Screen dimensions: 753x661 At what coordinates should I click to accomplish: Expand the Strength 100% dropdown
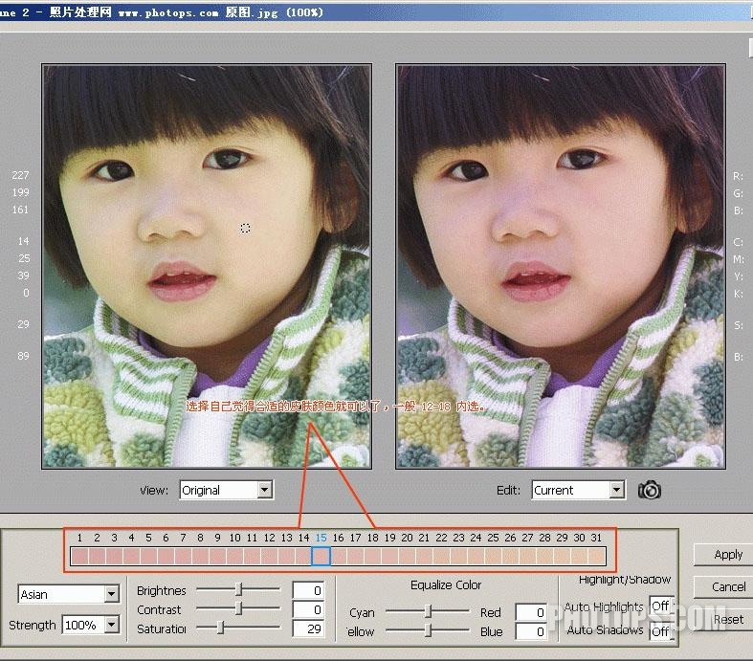[x=91, y=625]
